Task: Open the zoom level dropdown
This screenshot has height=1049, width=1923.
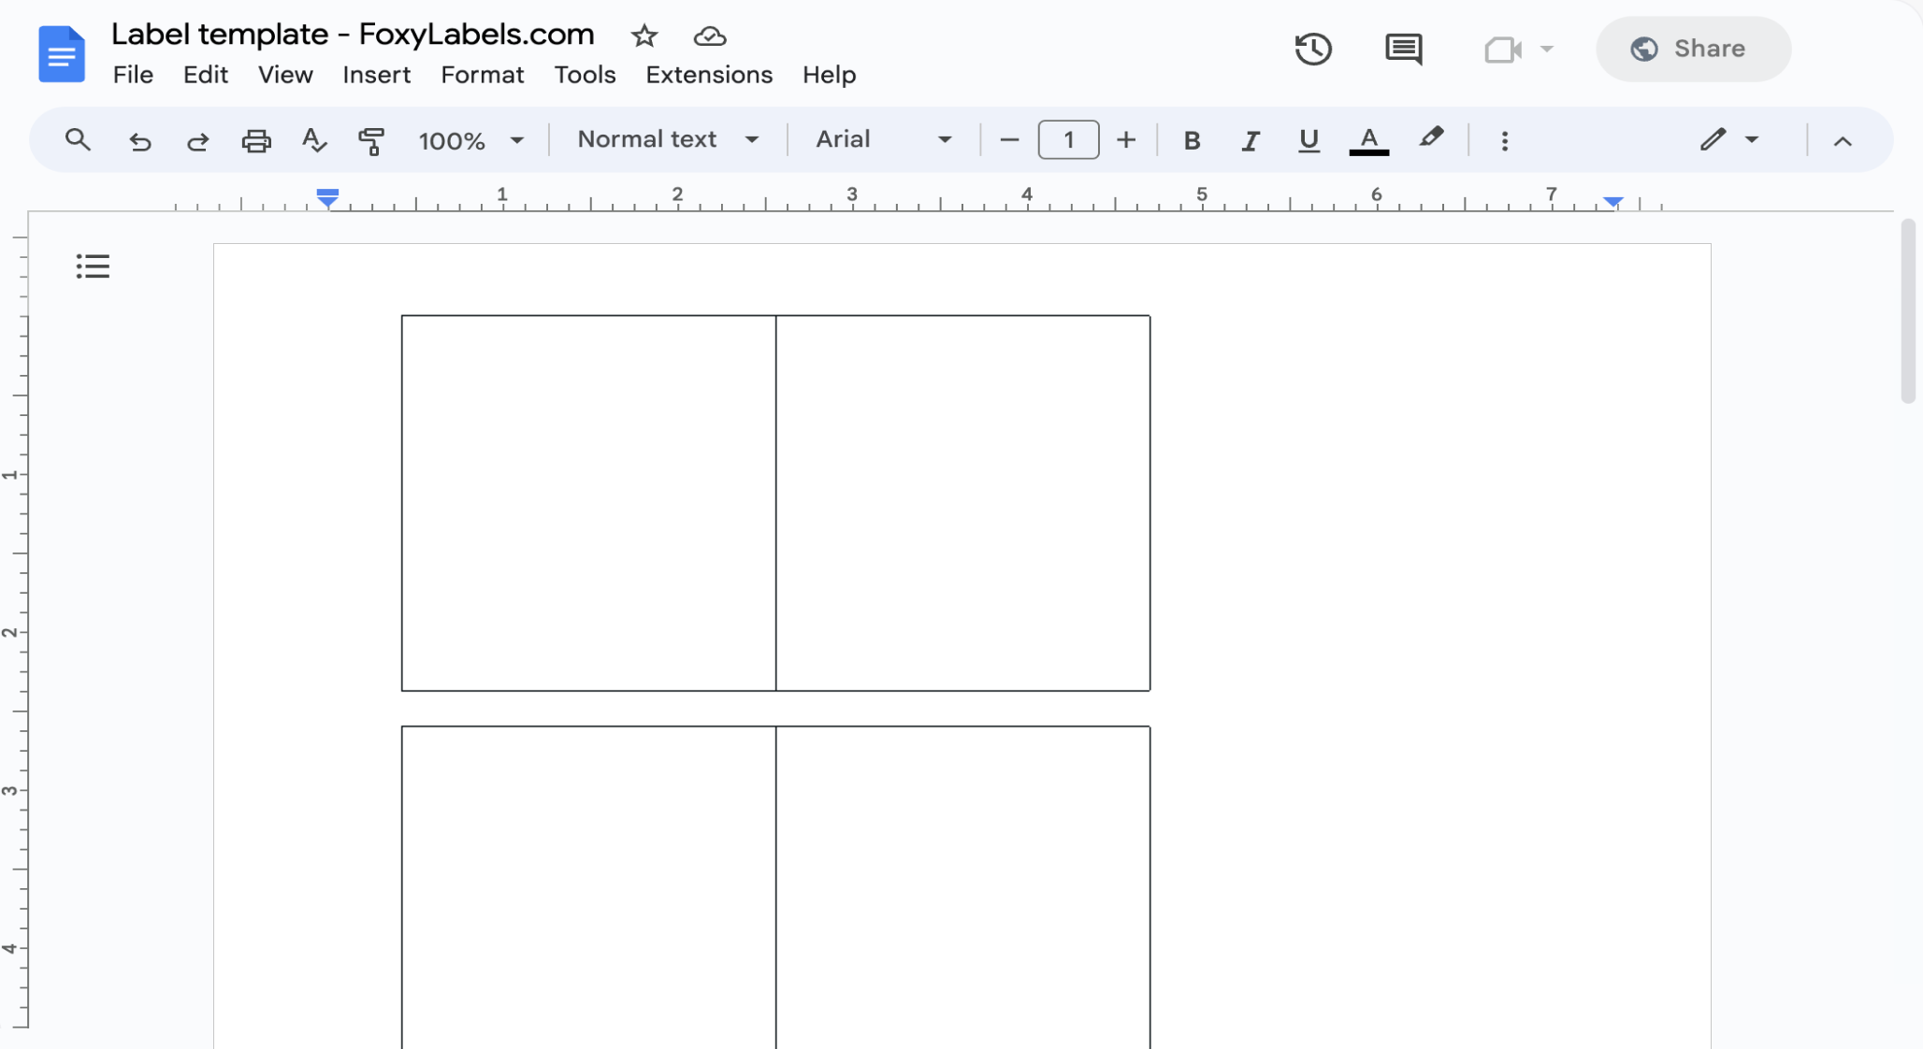Action: (471, 140)
